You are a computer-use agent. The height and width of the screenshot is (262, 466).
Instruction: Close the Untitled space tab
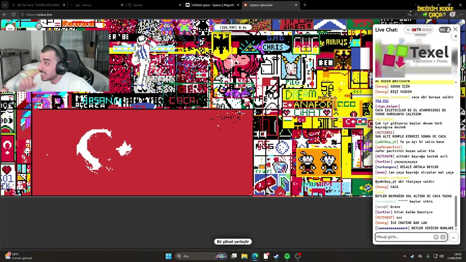coord(238,5)
